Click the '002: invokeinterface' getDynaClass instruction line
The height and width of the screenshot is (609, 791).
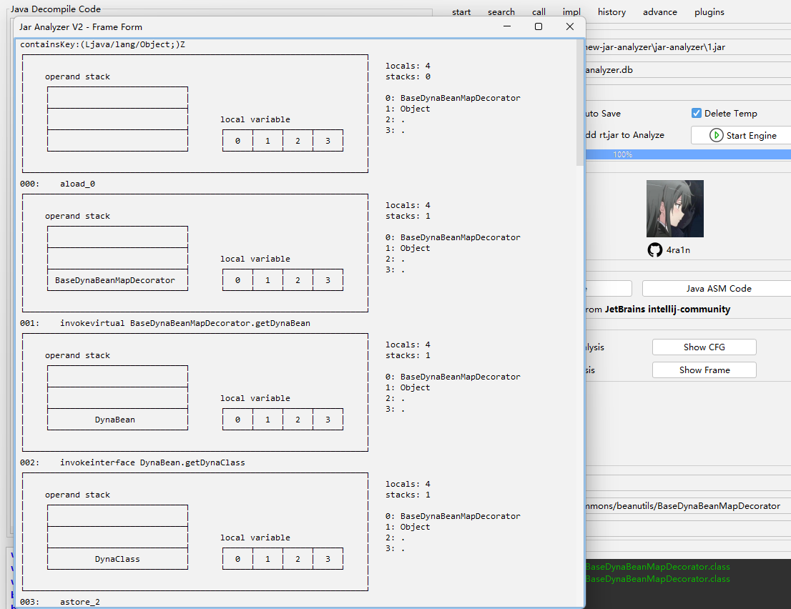click(132, 462)
